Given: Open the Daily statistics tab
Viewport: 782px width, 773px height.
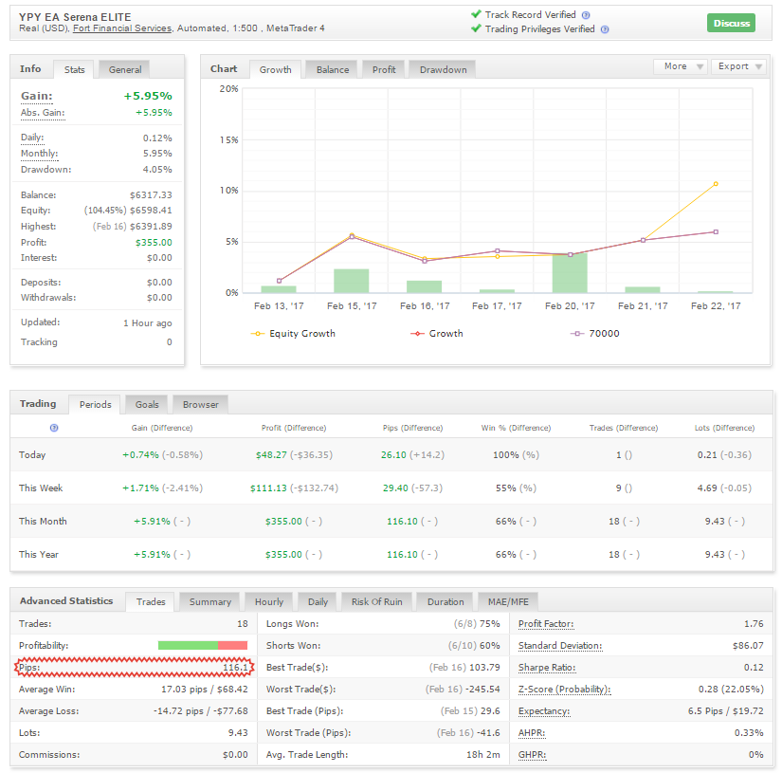Looking at the screenshot, I should (318, 602).
